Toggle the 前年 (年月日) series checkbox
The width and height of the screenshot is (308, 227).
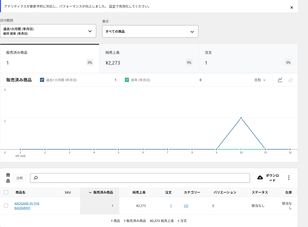pyautogui.click(x=127, y=80)
